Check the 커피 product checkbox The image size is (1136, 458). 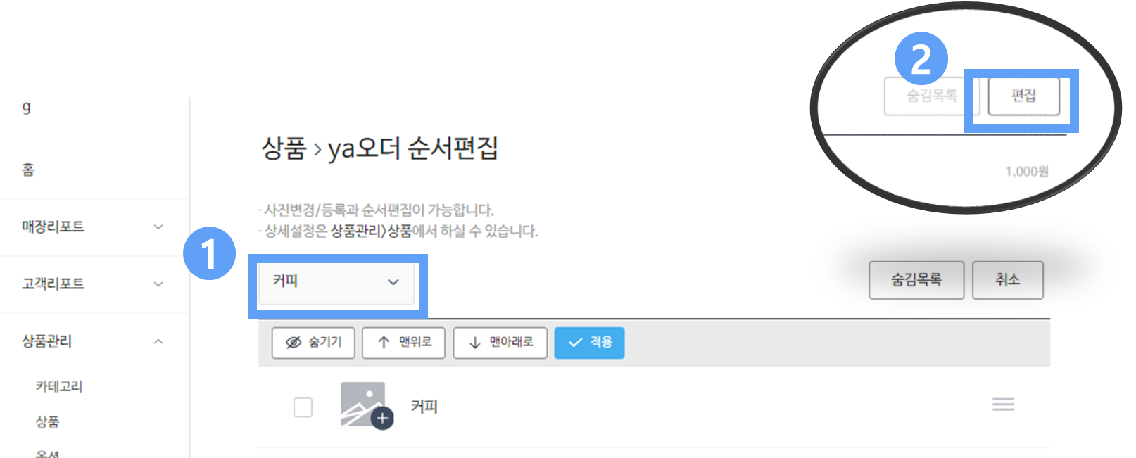[303, 407]
